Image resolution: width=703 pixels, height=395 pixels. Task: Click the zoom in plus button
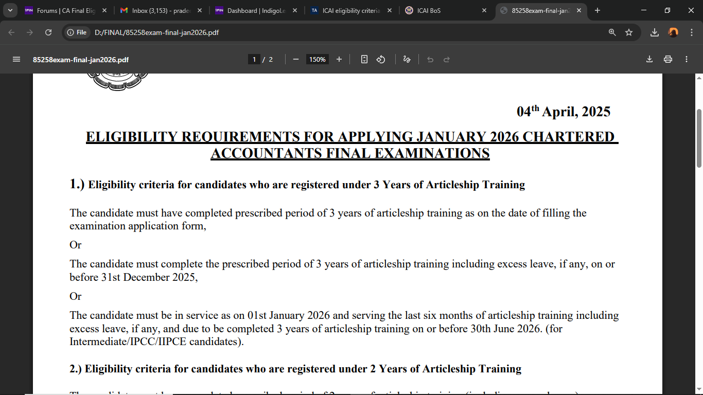click(x=339, y=60)
